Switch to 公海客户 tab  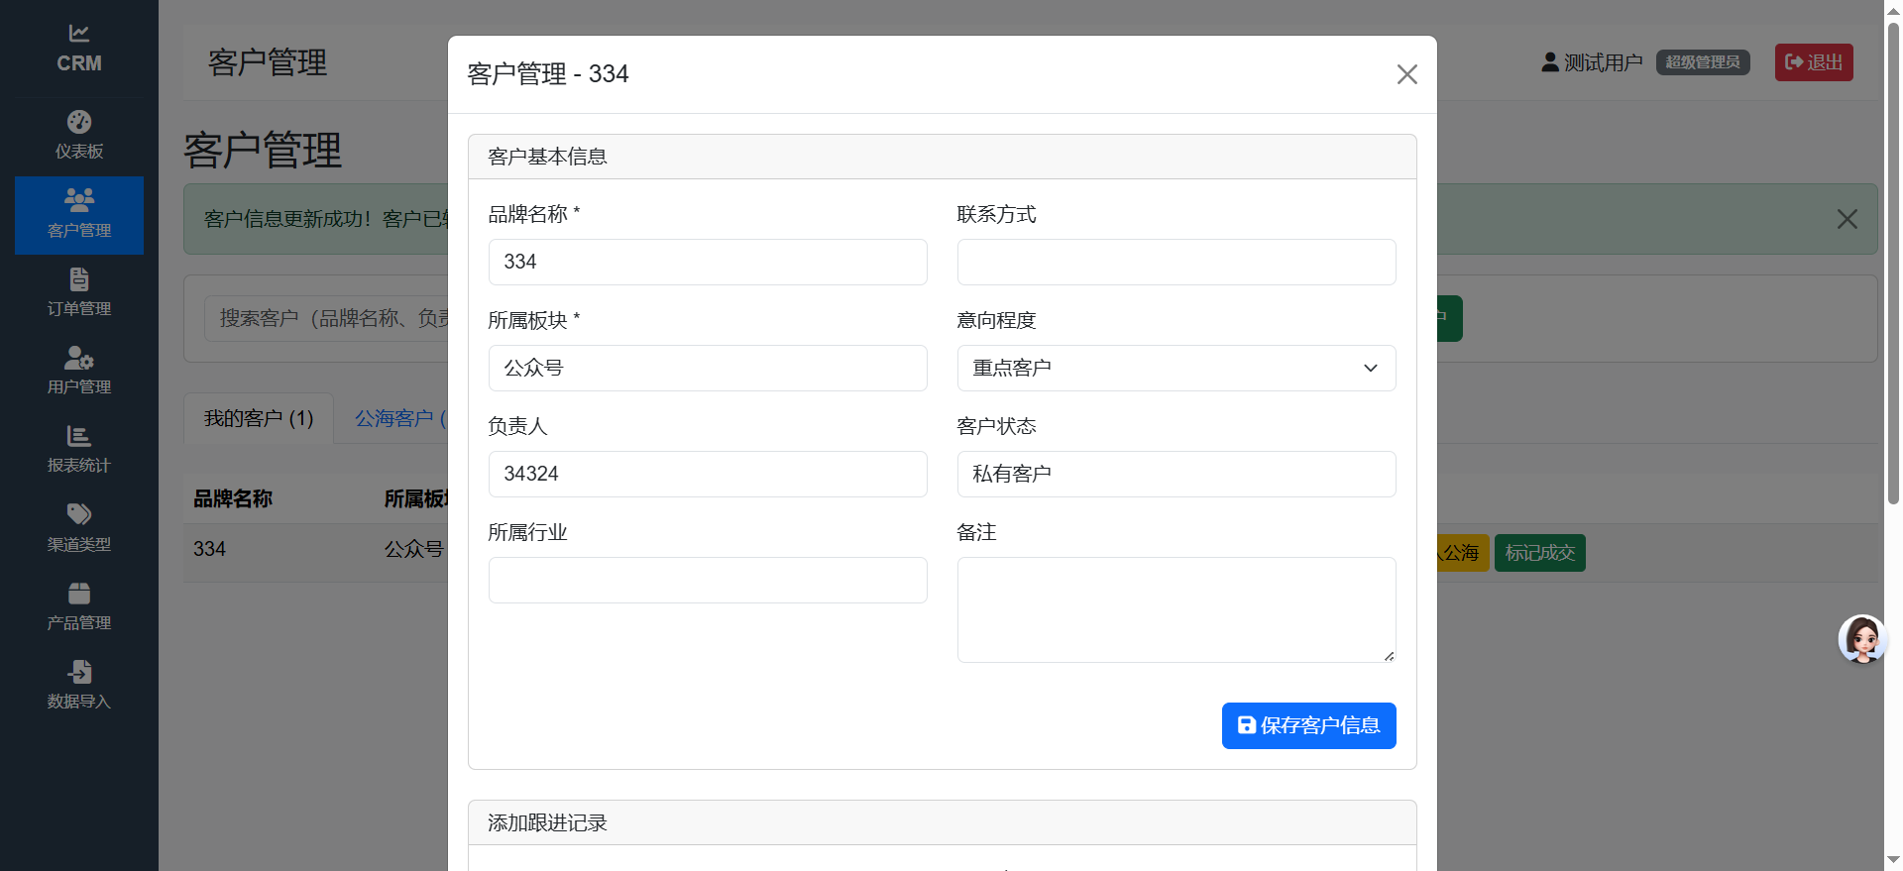pyautogui.click(x=396, y=419)
